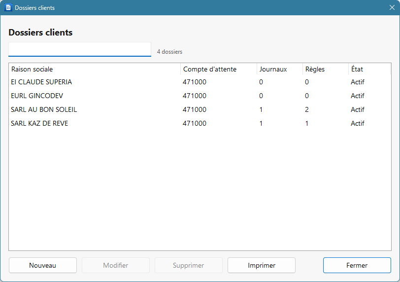400x282 pixels.
Task: Click Actif status of SARL AU BON SOLEIL
Action: 358,109
